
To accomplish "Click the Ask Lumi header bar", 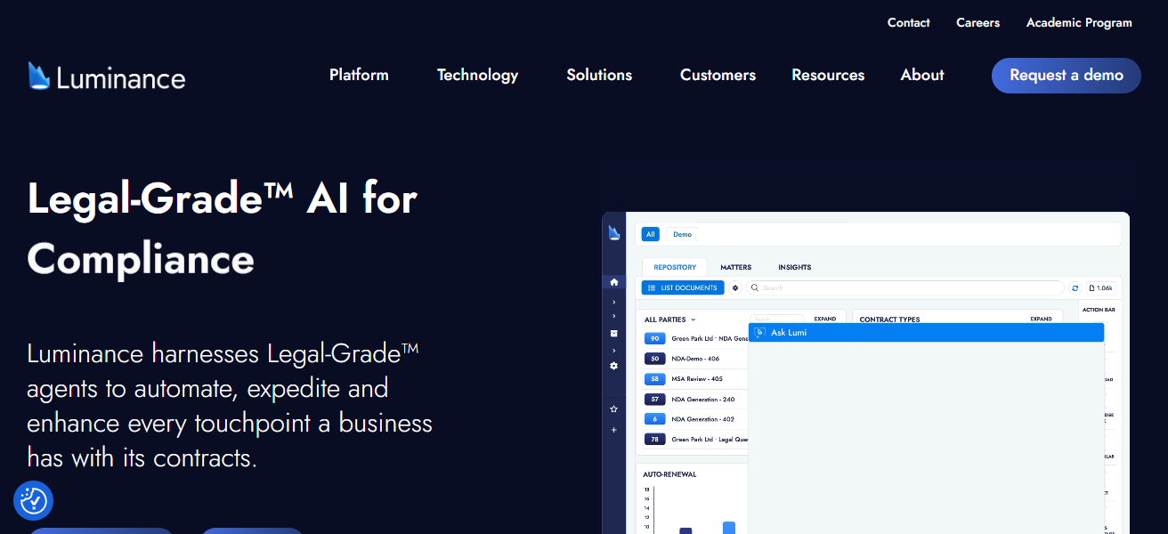I will [x=926, y=333].
